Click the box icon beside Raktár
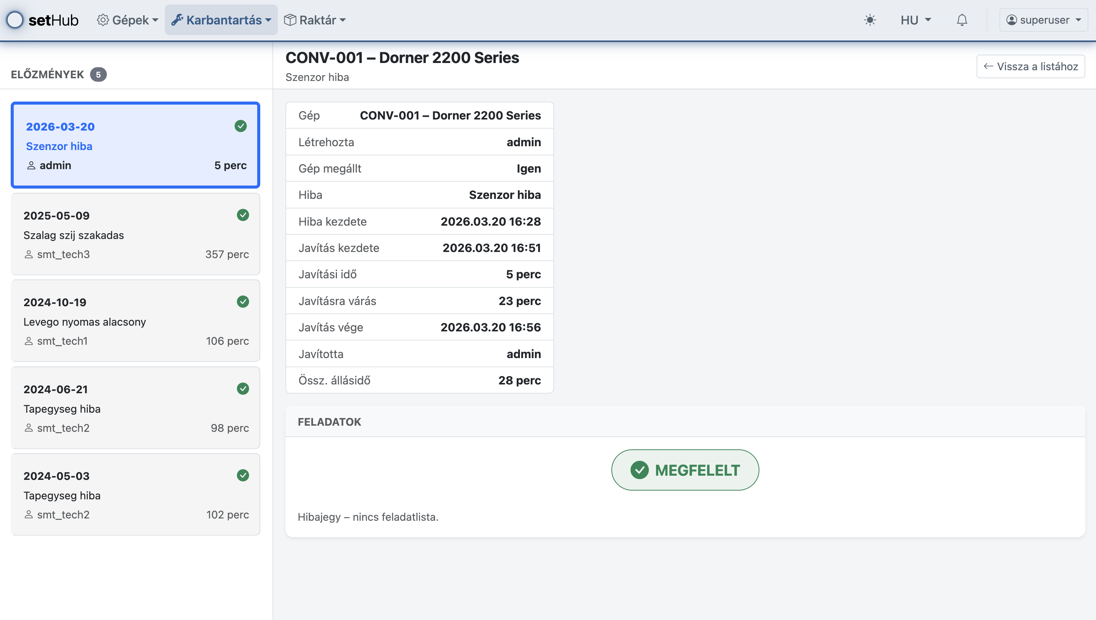1096x620 pixels. tap(290, 20)
